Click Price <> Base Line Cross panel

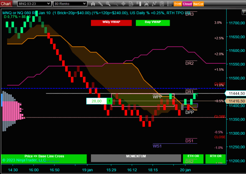(x=44, y=159)
